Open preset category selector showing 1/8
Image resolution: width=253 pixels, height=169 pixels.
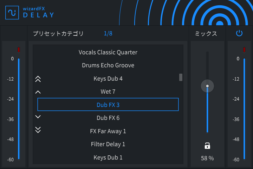(108, 33)
